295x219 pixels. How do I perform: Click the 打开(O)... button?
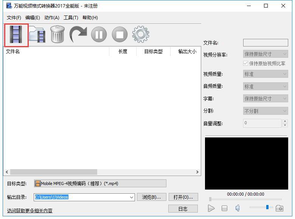pos(183,197)
